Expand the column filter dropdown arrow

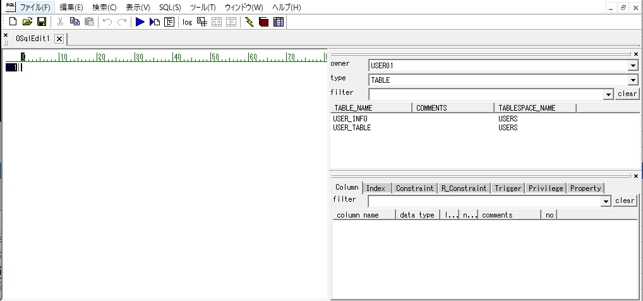606,201
